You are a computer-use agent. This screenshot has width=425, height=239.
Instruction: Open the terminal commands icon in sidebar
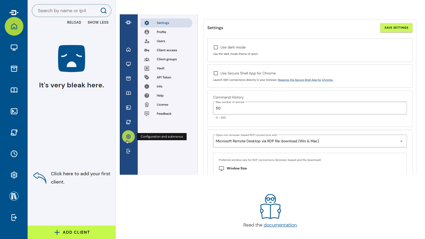(14, 111)
